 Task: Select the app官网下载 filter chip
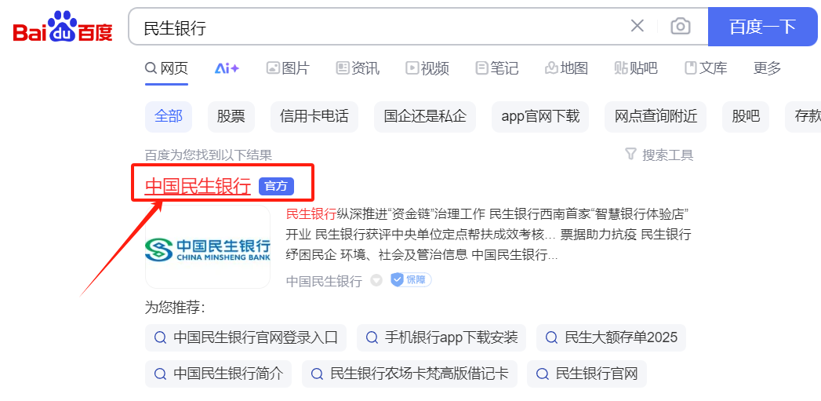pos(540,116)
